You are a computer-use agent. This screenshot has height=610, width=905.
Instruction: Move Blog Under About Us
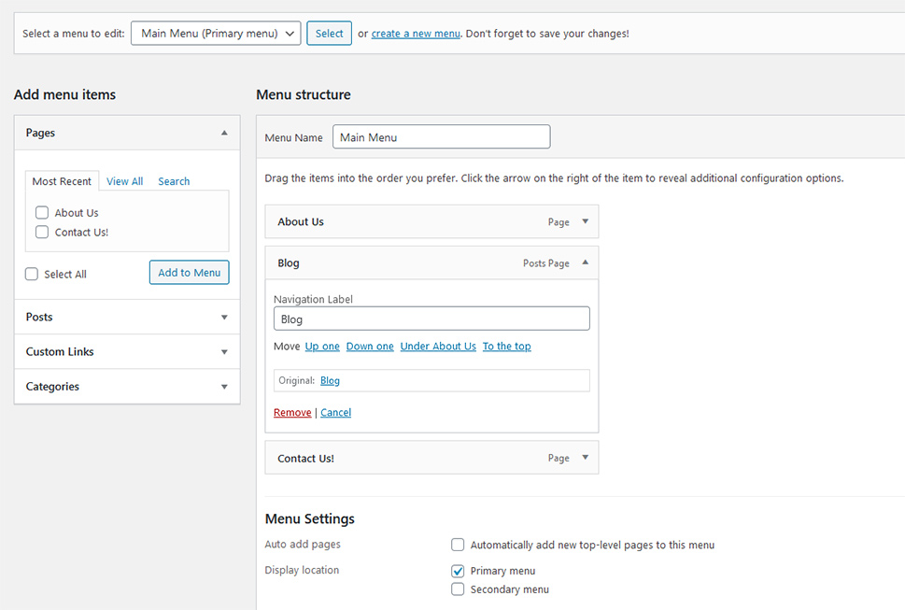(438, 347)
